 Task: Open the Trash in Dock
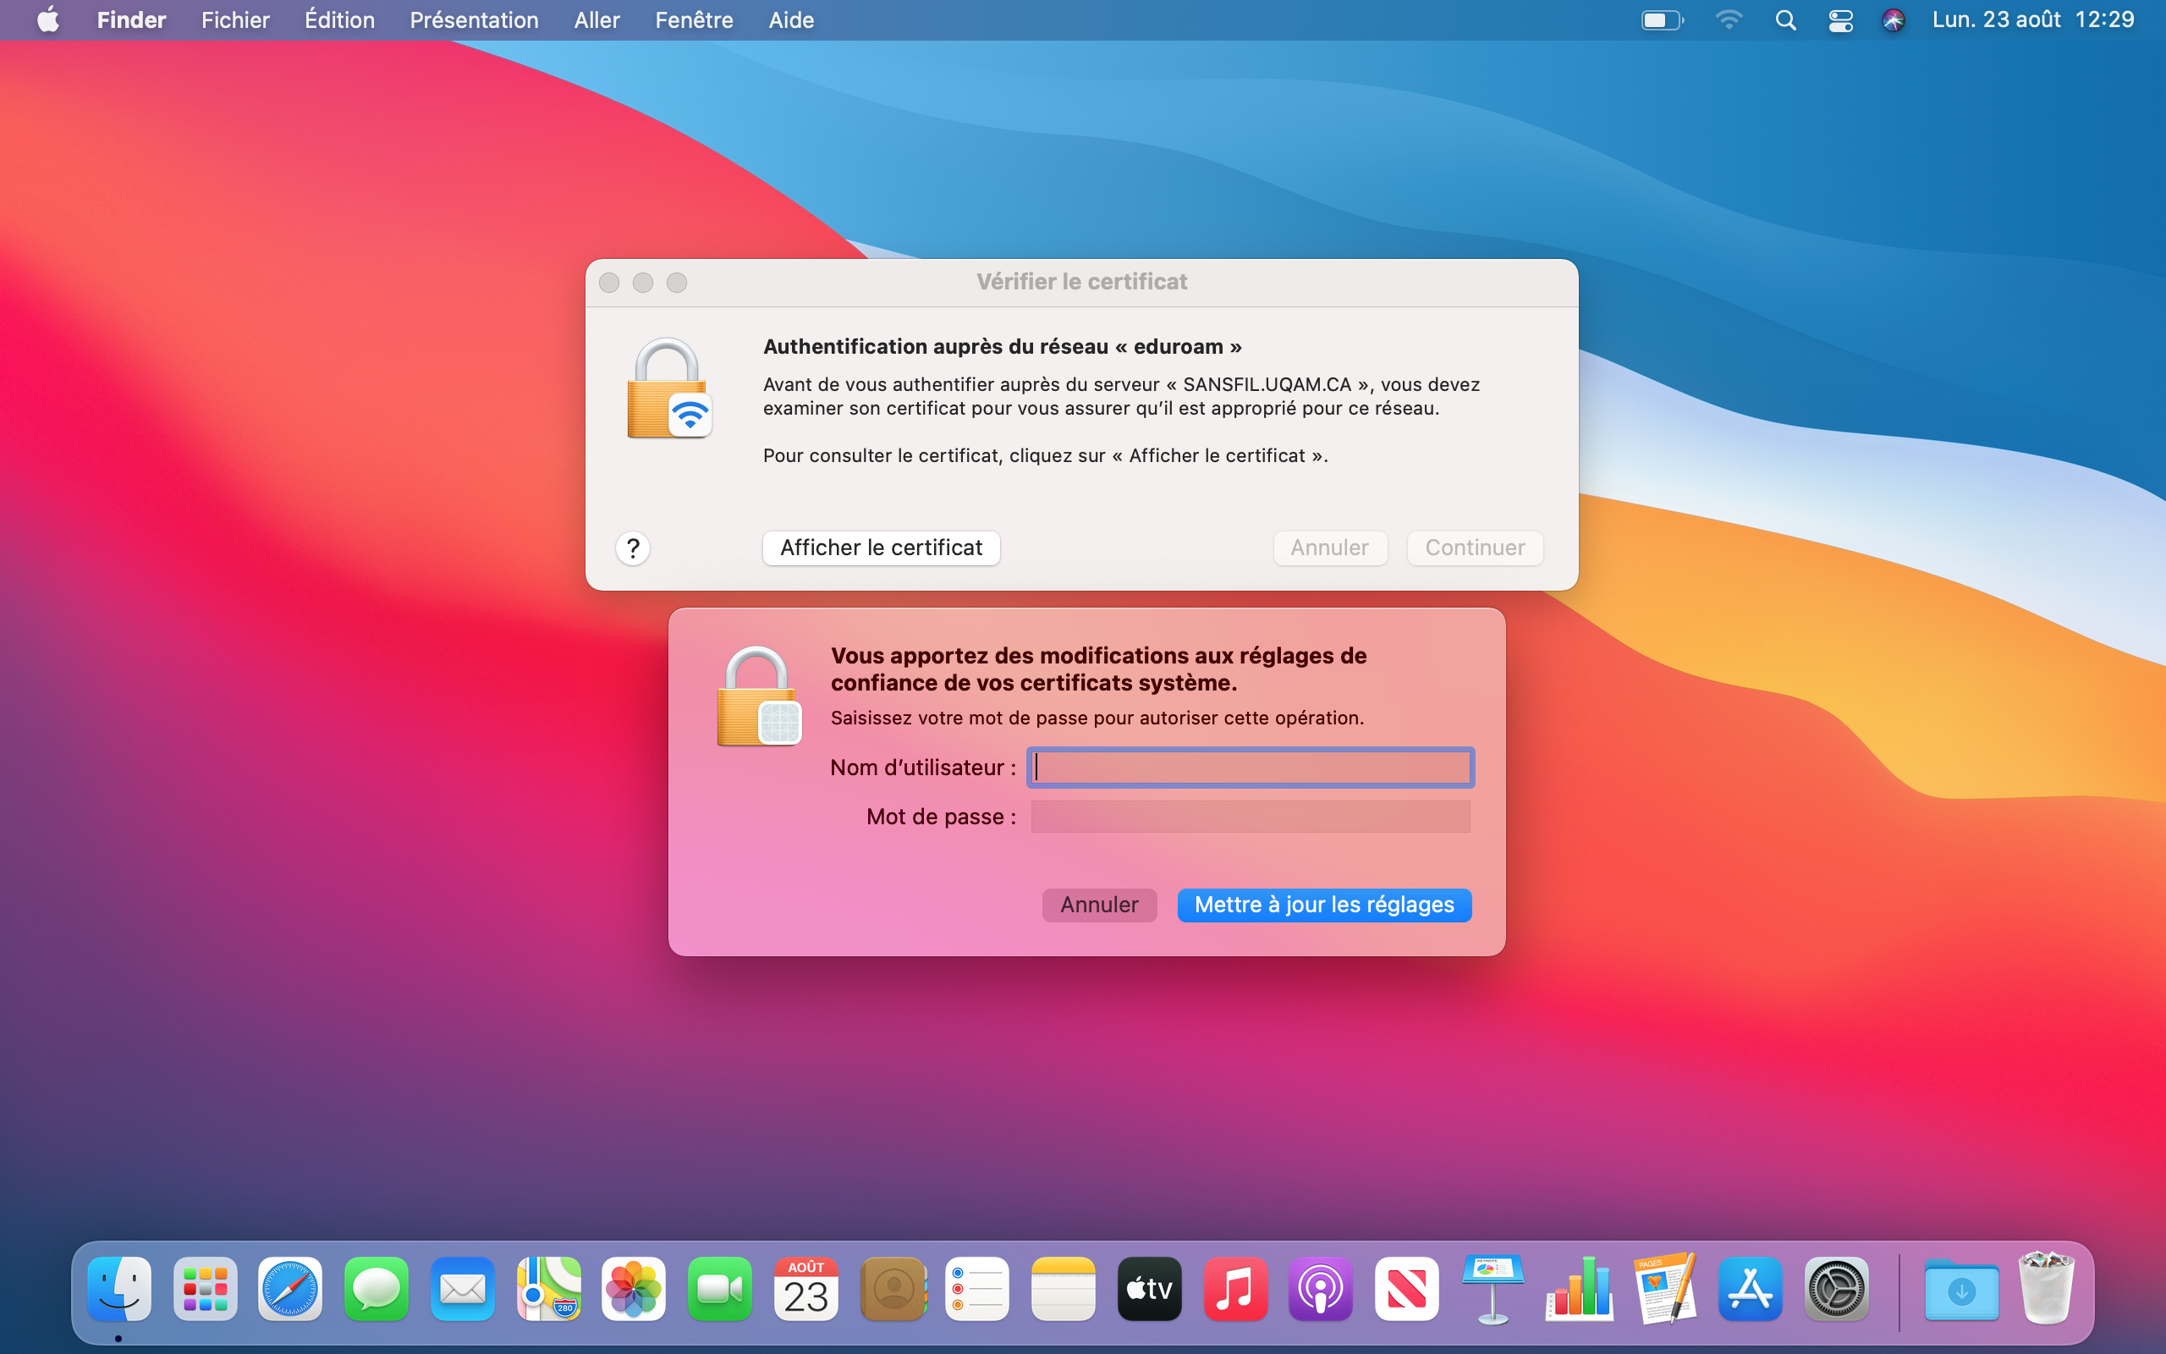click(2046, 1288)
